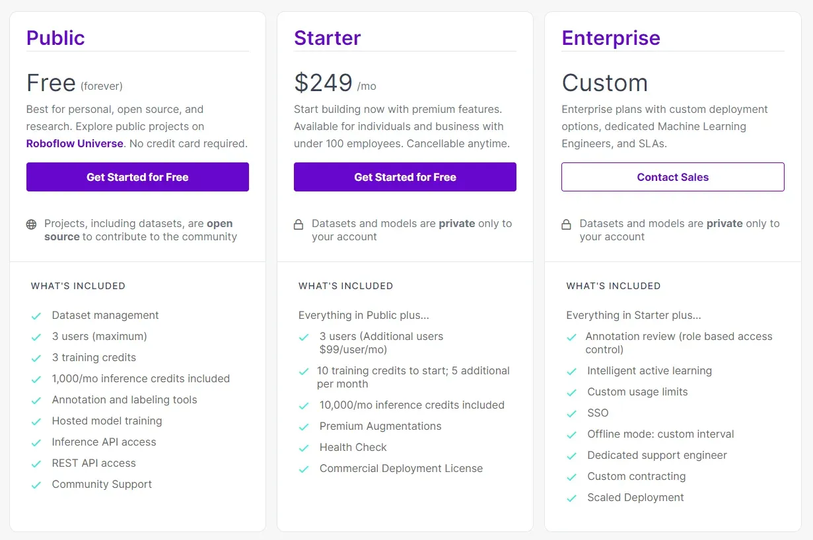The height and width of the screenshot is (540, 813).
Task: Click checkmark next to Premium Augmentations
Action: tap(304, 427)
